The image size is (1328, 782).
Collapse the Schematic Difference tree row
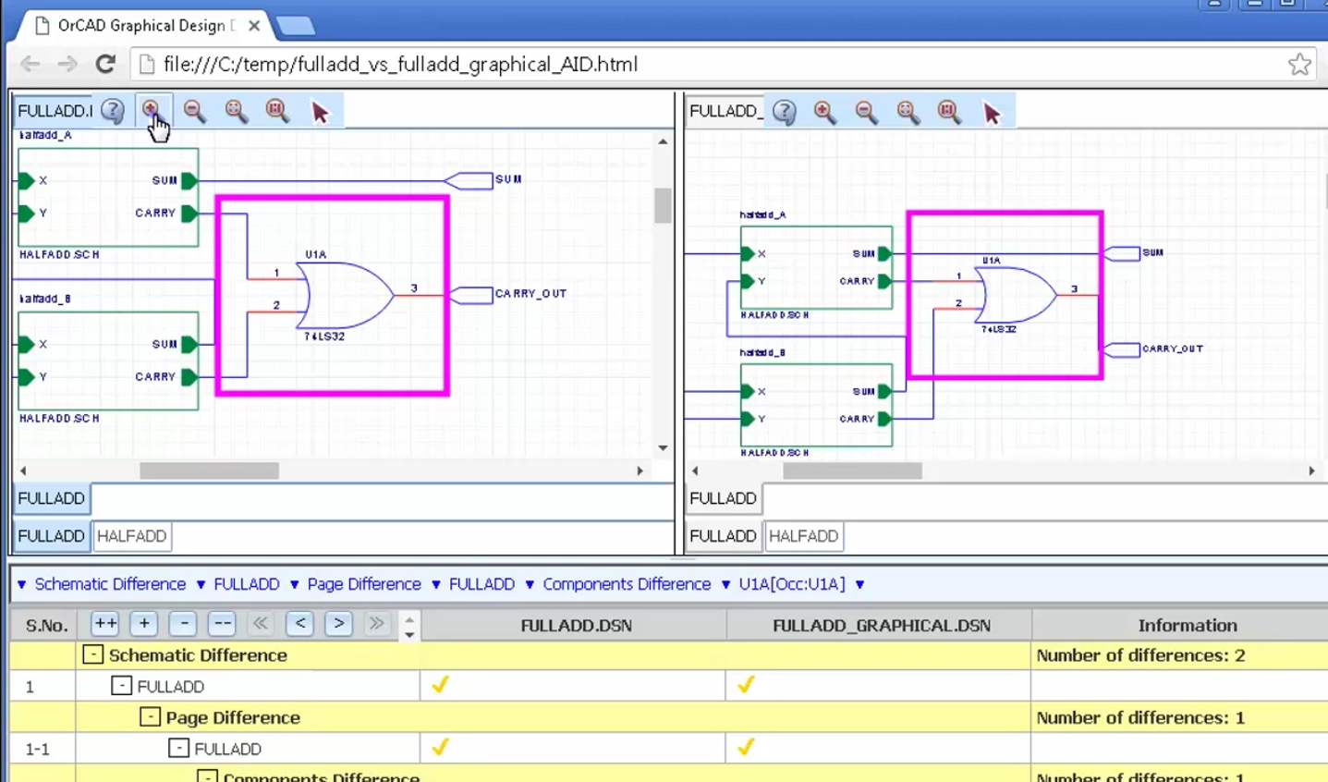[x=92, y=654]
